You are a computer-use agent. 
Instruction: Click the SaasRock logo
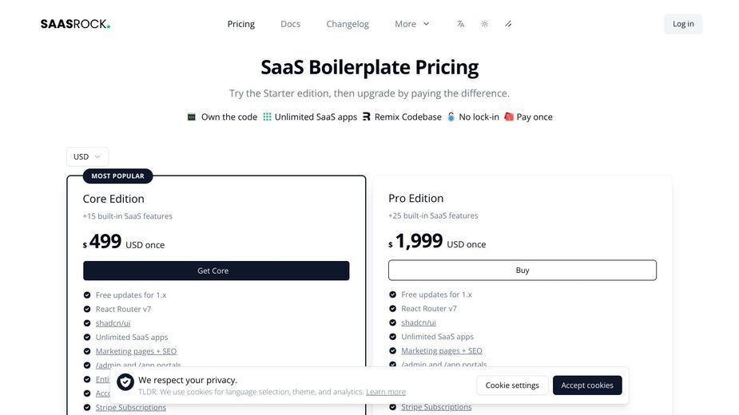[x=75, y=24]
